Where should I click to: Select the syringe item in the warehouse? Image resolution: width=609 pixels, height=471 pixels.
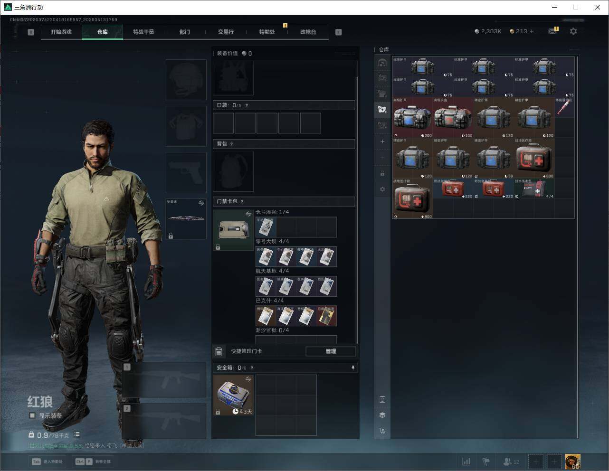(564, 107)
